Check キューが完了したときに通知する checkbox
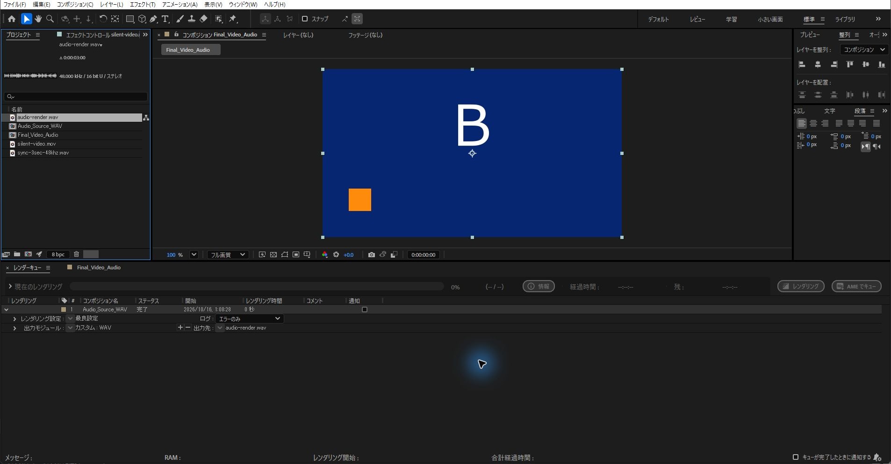 pos(796,457)
